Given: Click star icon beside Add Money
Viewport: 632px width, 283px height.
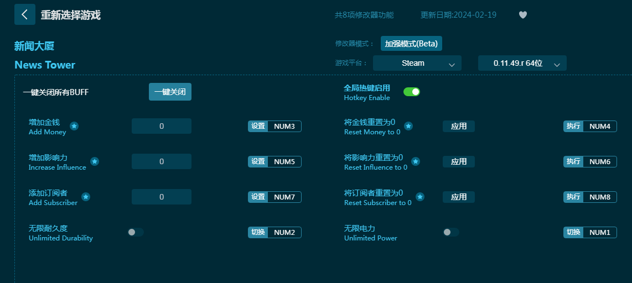Looking at the screenshot, I should coord(74,126).
